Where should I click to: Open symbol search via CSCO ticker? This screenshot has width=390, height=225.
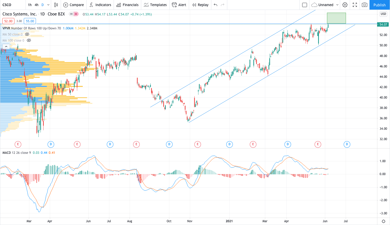tap(7, 5)
